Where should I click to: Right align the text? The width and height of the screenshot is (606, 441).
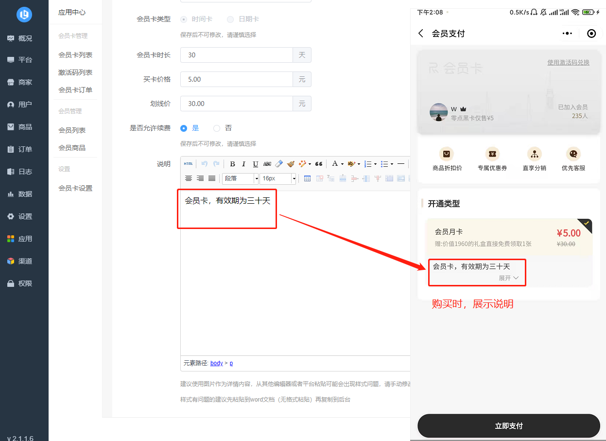point(200,178)
